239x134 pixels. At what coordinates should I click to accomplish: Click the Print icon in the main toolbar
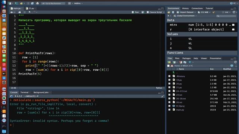[37, 3]
